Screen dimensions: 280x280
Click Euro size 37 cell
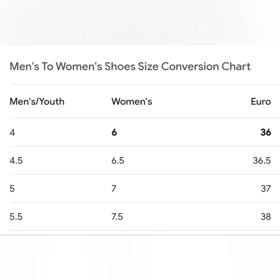266,189
